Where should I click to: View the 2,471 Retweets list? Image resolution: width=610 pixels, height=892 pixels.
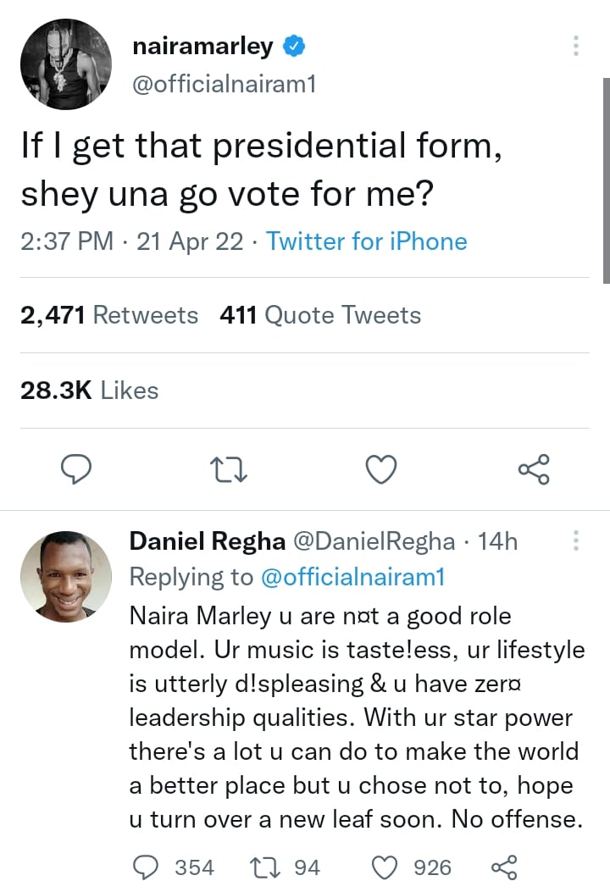click(x=109, y=315)
